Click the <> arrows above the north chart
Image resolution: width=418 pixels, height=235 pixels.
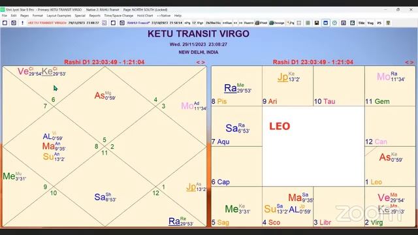point(201,63)
